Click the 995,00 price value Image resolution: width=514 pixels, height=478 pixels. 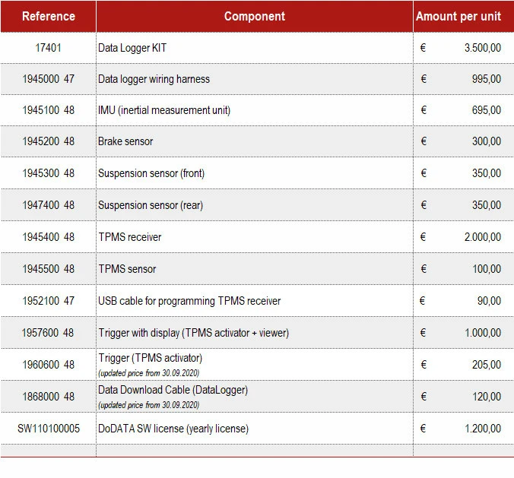click(487, 79)
